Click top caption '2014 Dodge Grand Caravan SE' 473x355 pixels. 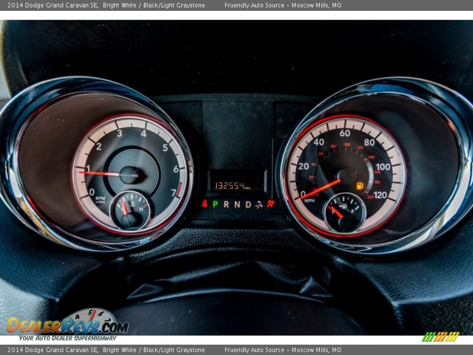(x=53, y=5)
